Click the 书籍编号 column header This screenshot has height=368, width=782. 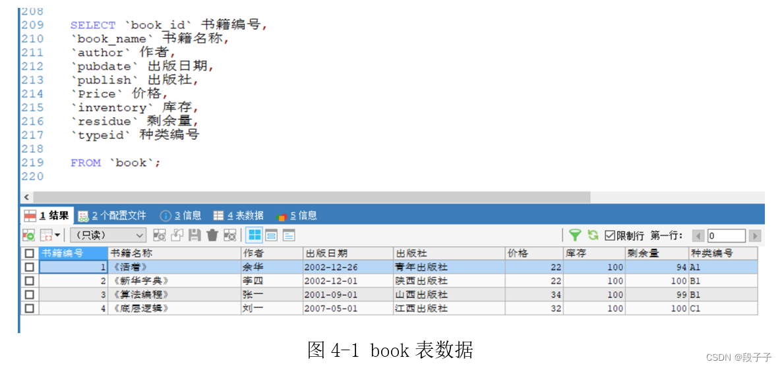click(74, 253)
